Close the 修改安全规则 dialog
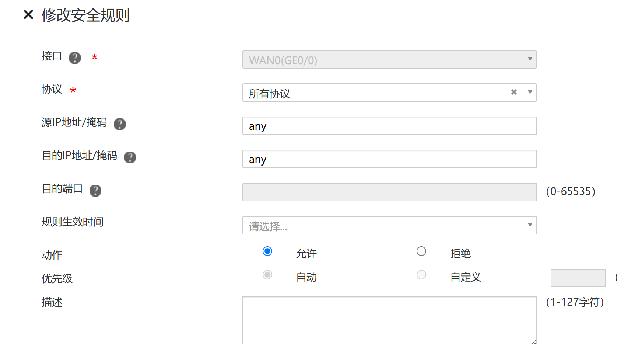This screenshot has width=617, height=344. click(x=28, y=15)
